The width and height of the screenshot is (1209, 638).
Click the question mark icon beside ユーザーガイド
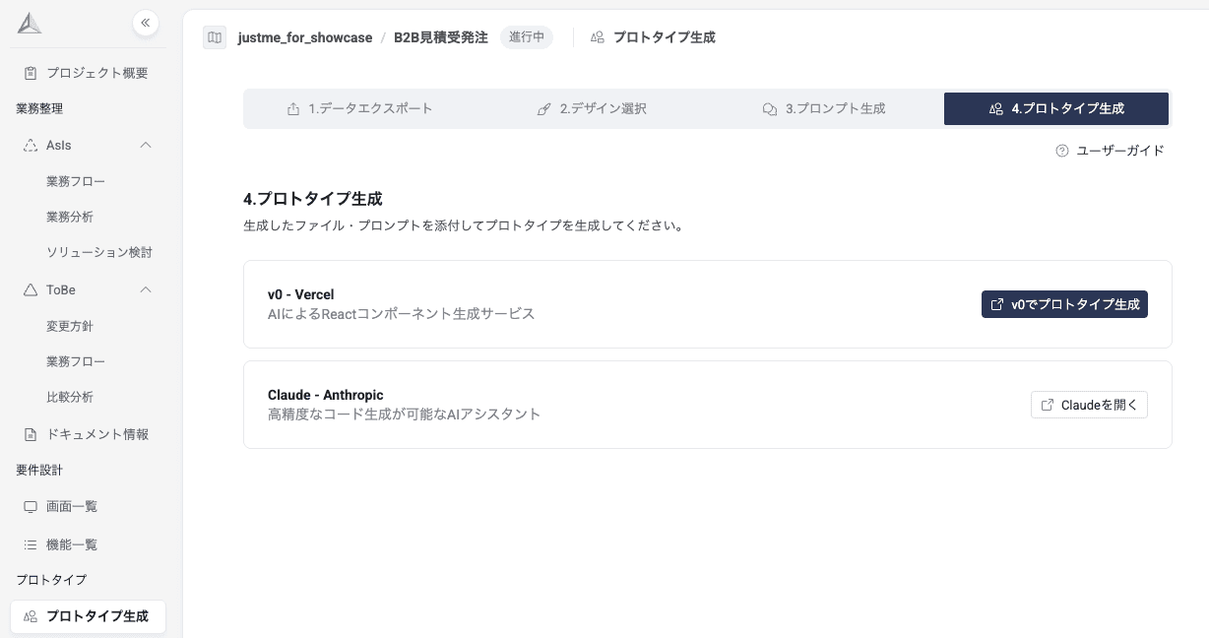pos(1061,151)
